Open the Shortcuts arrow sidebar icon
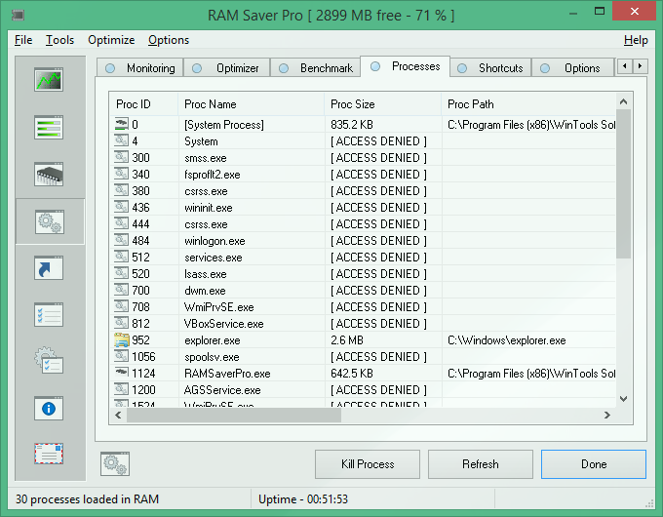Image resolution: width=663 pixels, height=517 pixels. (x=49, y=268)
